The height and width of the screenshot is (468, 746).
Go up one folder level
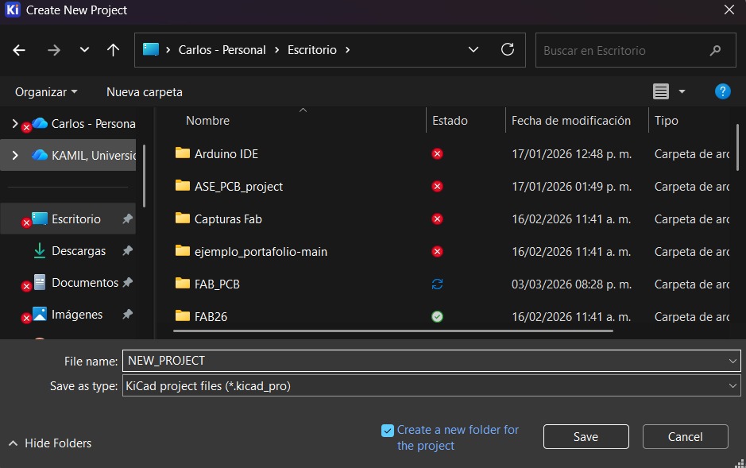(113, 50)
